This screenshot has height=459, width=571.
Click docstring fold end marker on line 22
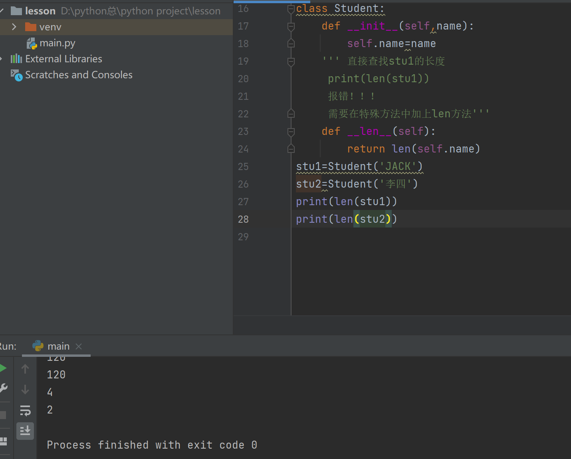[291, 114]
